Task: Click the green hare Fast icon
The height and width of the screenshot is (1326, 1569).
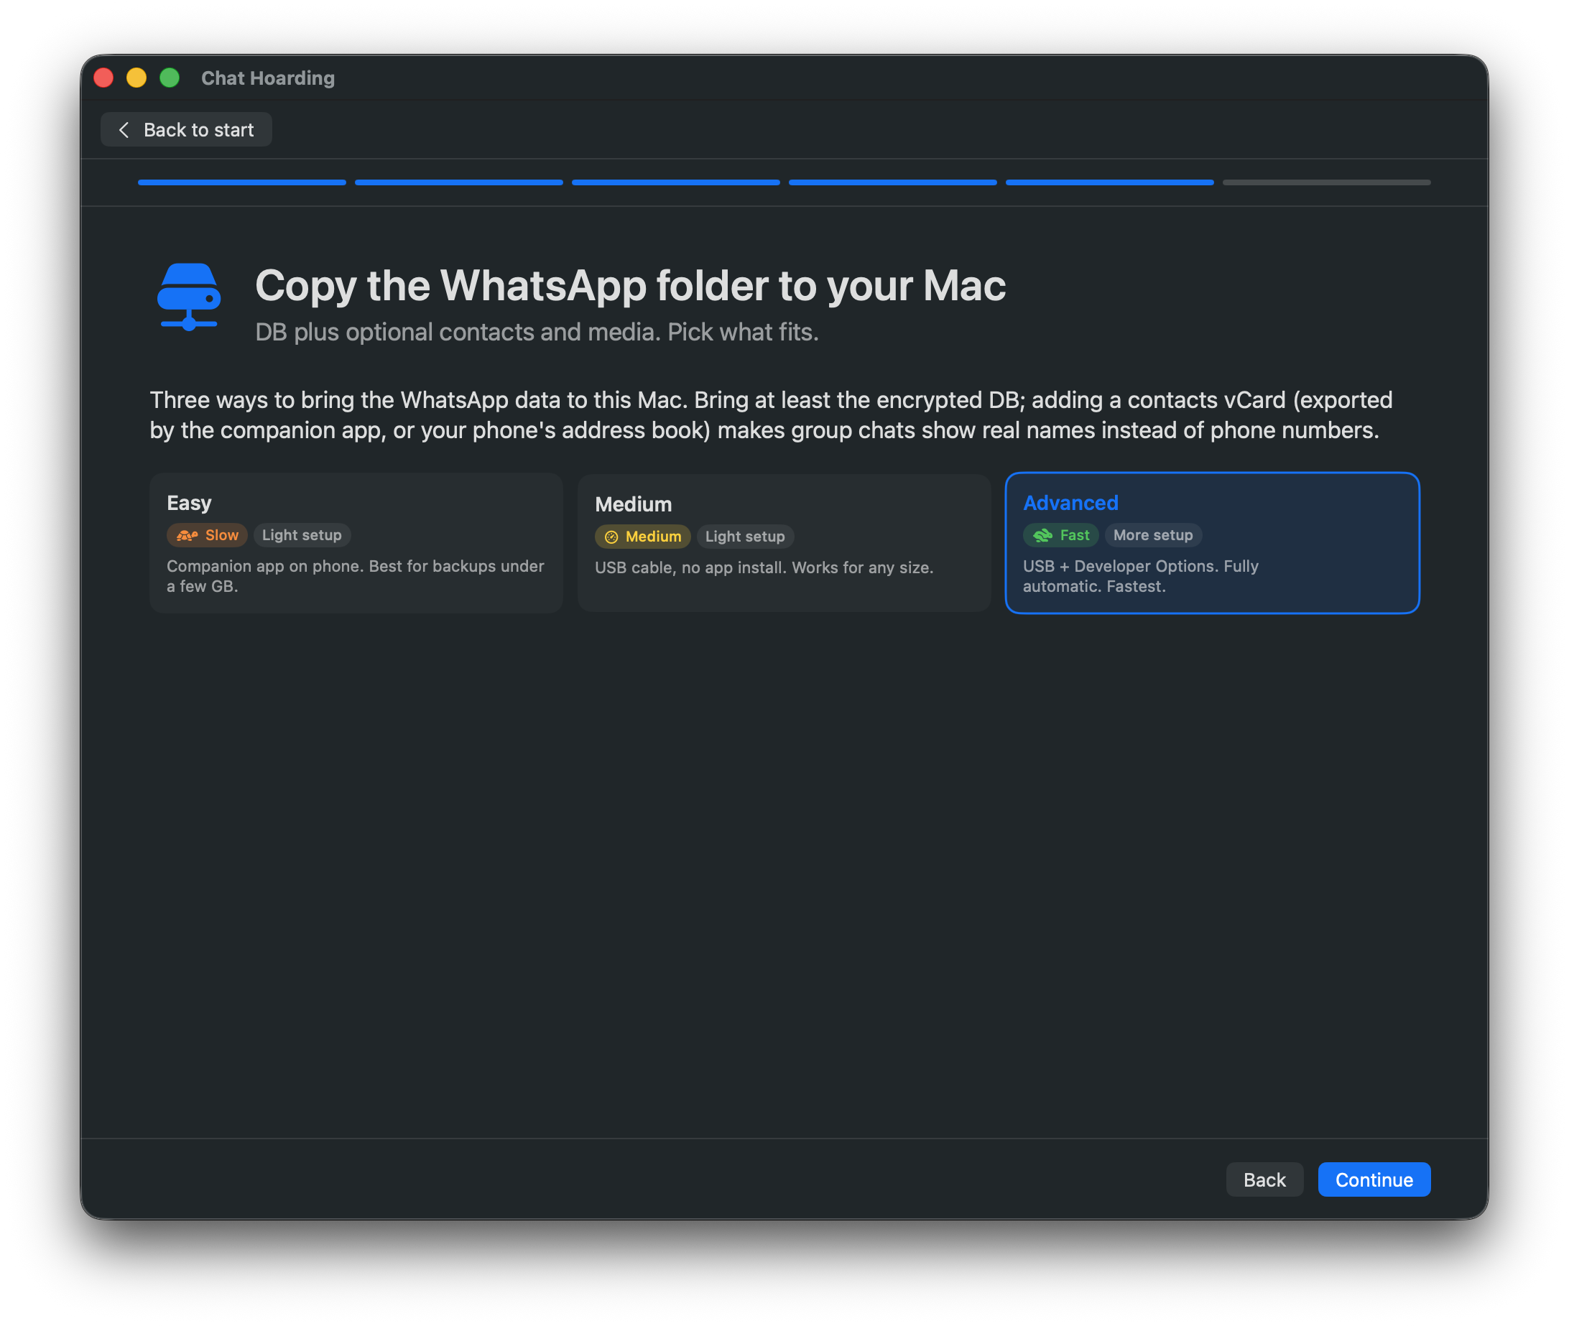Action: pyautogui.click(x=1042, y=535)
